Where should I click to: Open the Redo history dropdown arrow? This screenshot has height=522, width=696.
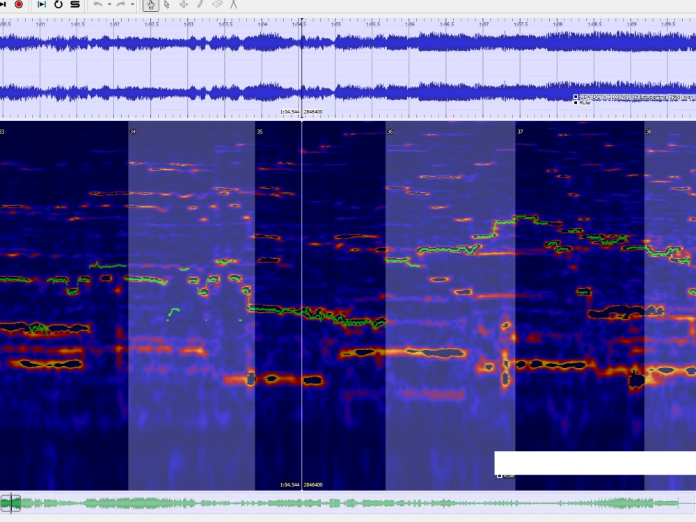tap(132, 4)
